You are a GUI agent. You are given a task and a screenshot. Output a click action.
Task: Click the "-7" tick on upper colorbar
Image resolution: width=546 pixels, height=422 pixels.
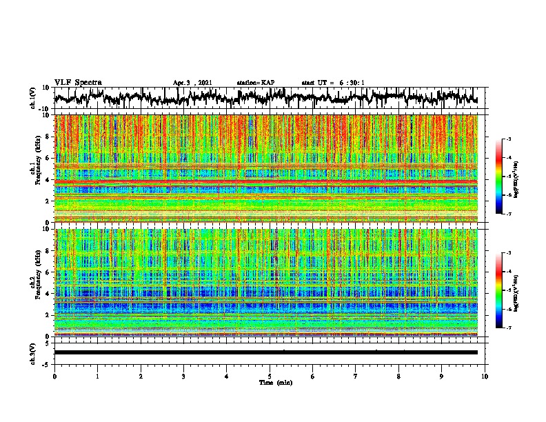coord(508,214)
